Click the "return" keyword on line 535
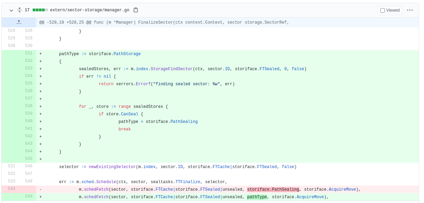This screenshot has width=424, height=203. point(106,84)
